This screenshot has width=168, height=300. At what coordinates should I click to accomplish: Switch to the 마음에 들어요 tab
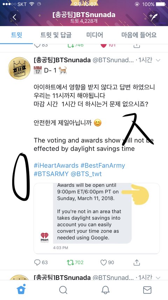tap(139, 35)
